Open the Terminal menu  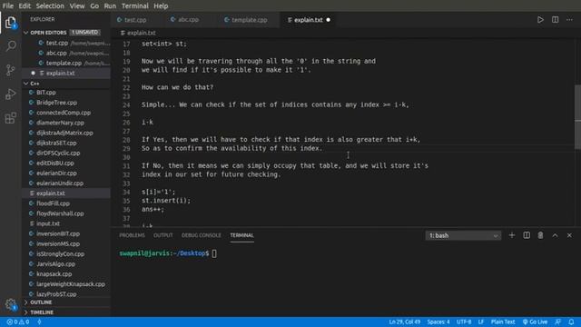[135, 6]
